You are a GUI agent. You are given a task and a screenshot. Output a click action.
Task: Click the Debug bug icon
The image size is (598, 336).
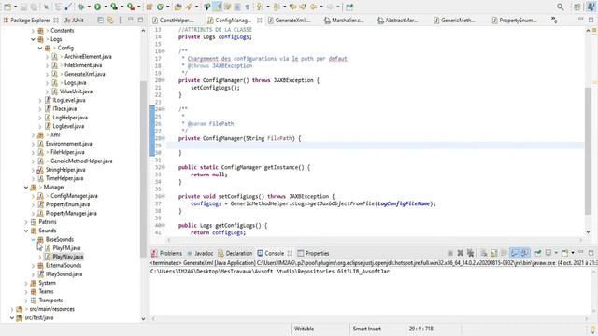tap(81, 7)
